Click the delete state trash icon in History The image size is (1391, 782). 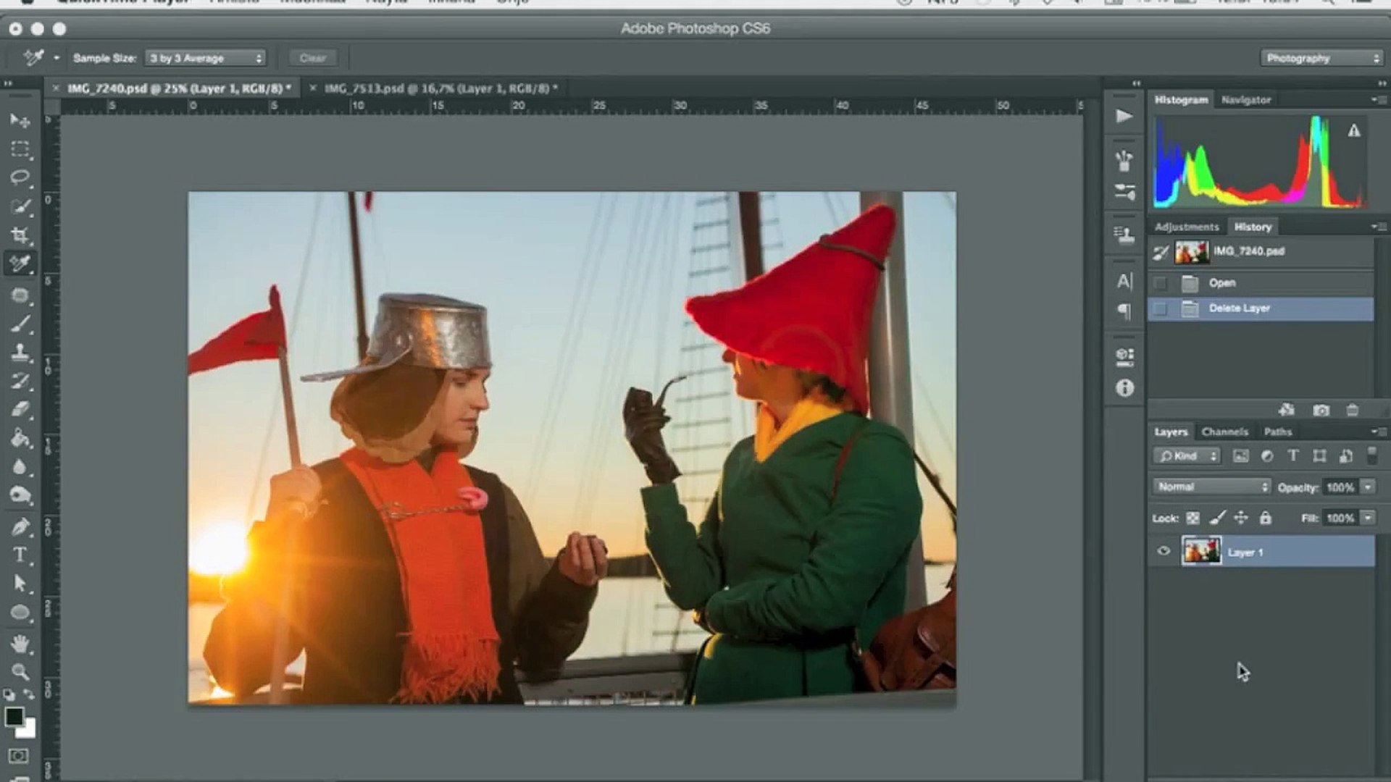click(1352, 411)
